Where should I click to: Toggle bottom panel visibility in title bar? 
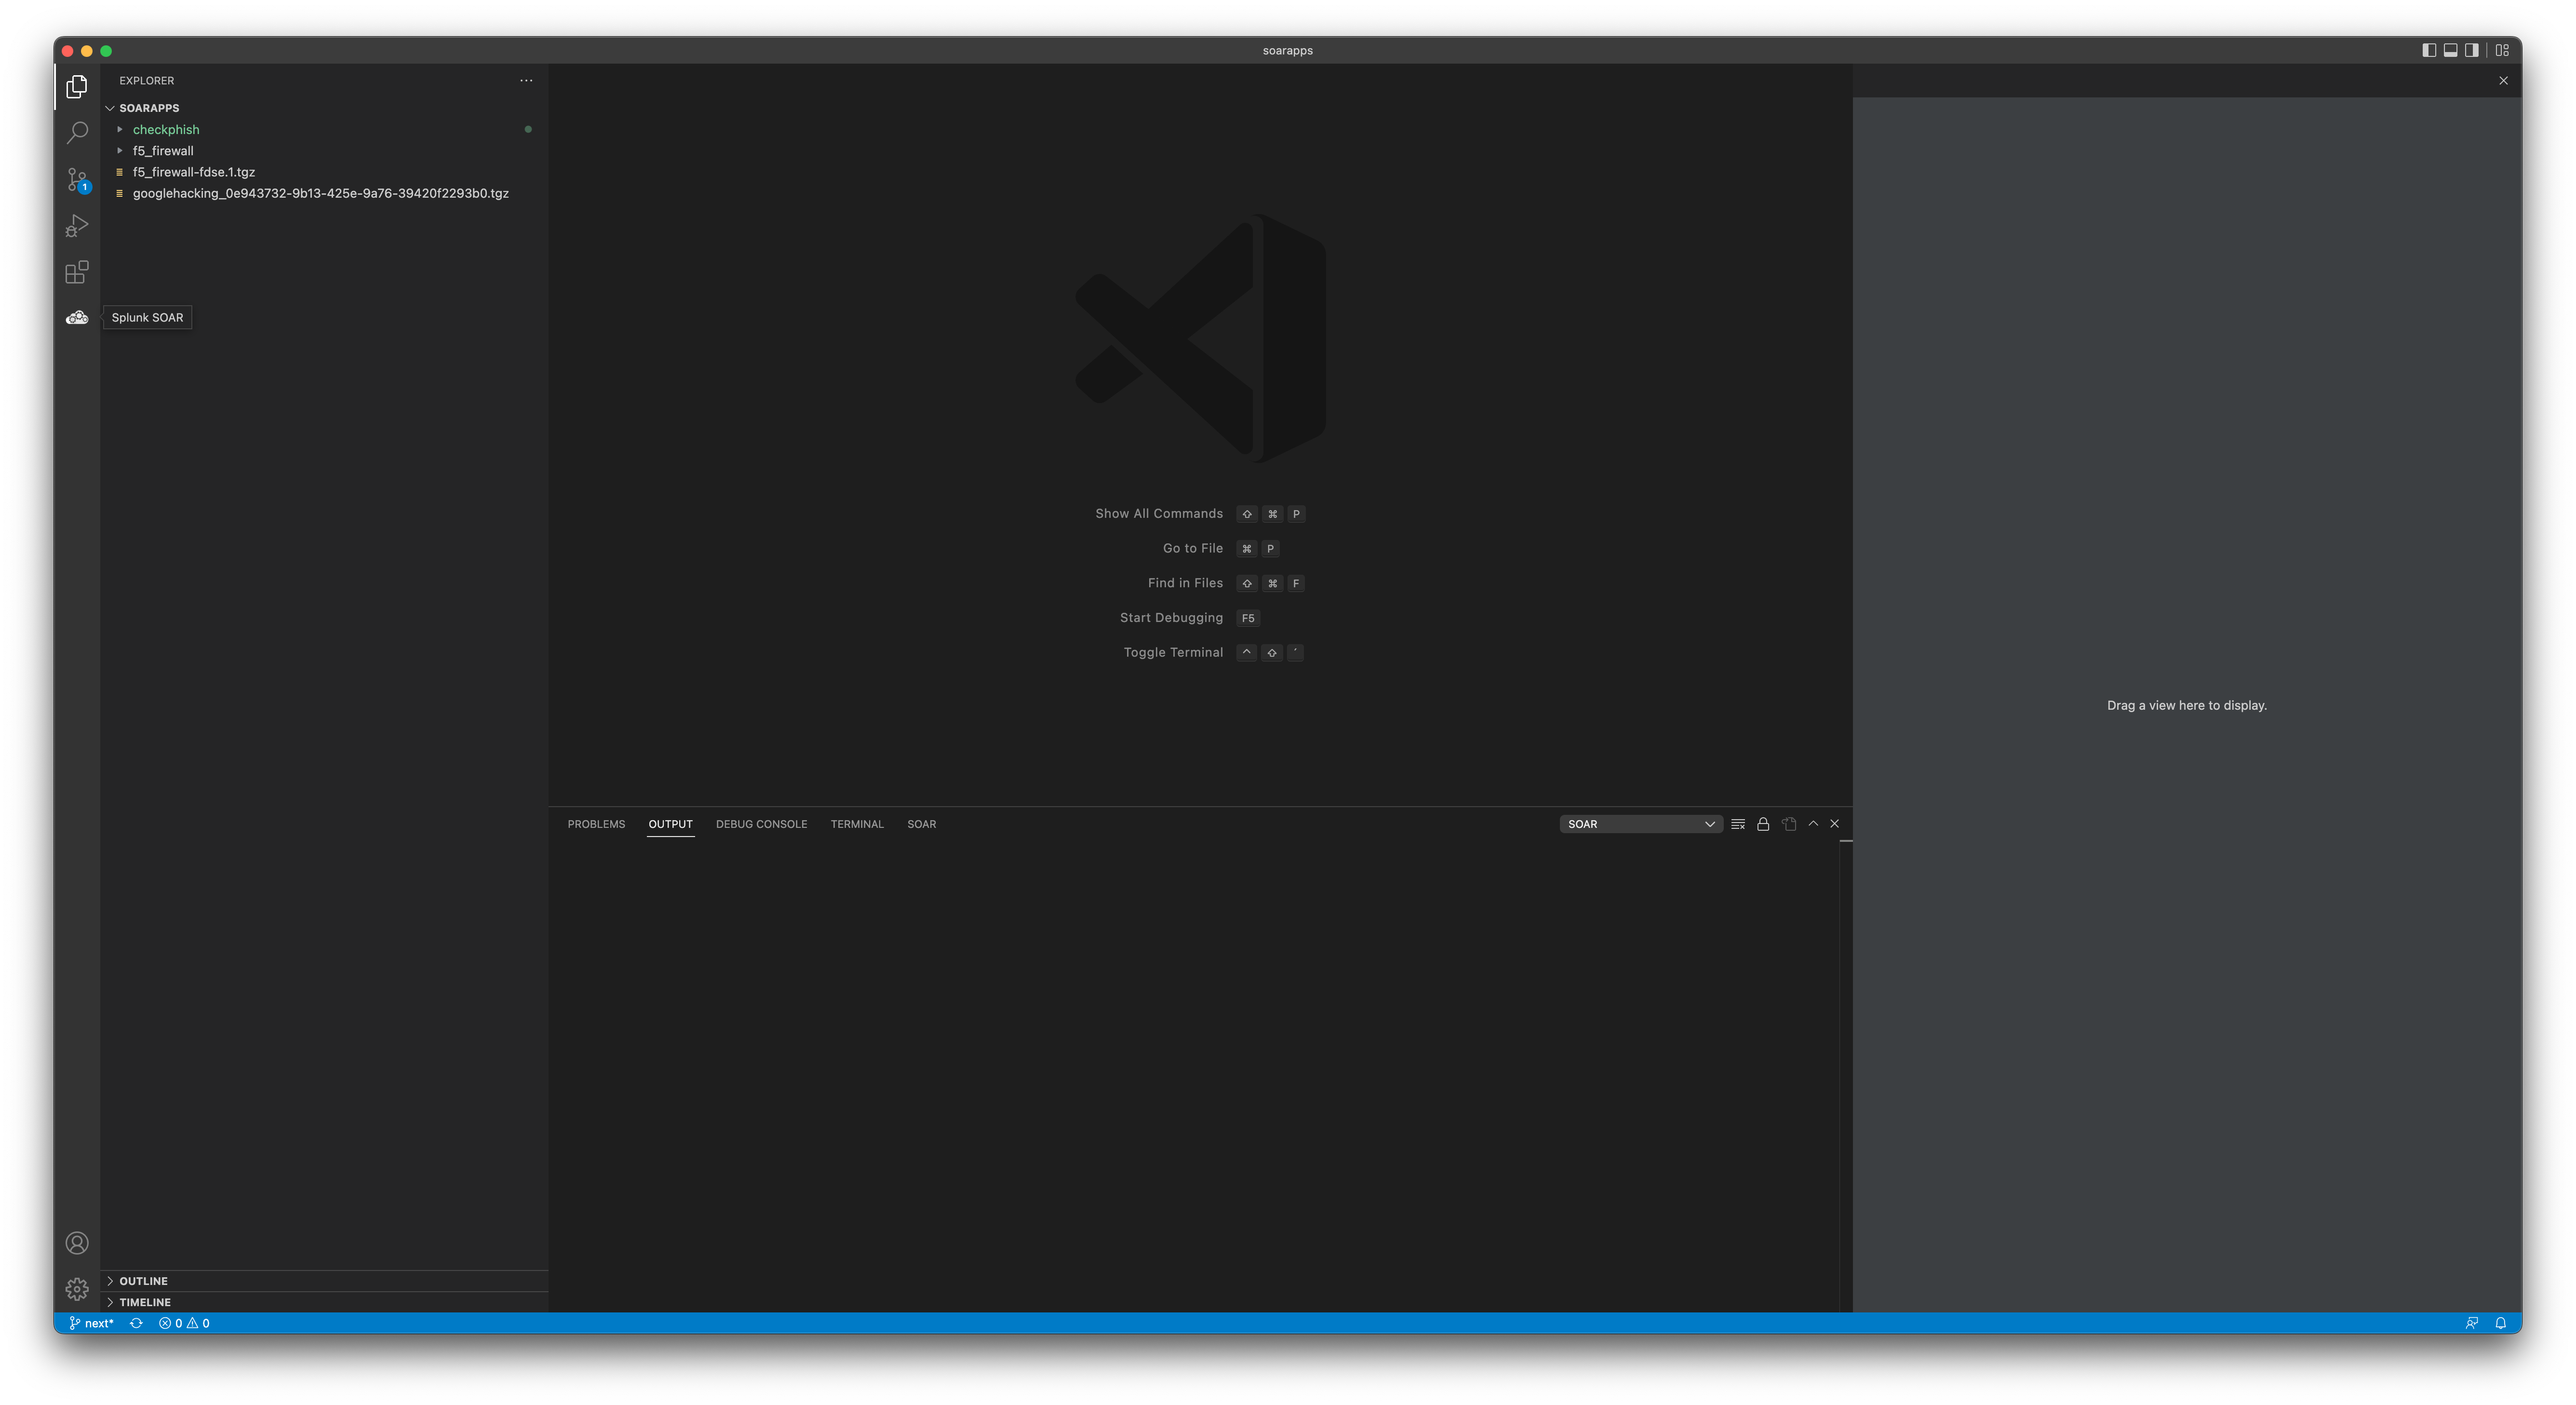(x=2450, y=50)
